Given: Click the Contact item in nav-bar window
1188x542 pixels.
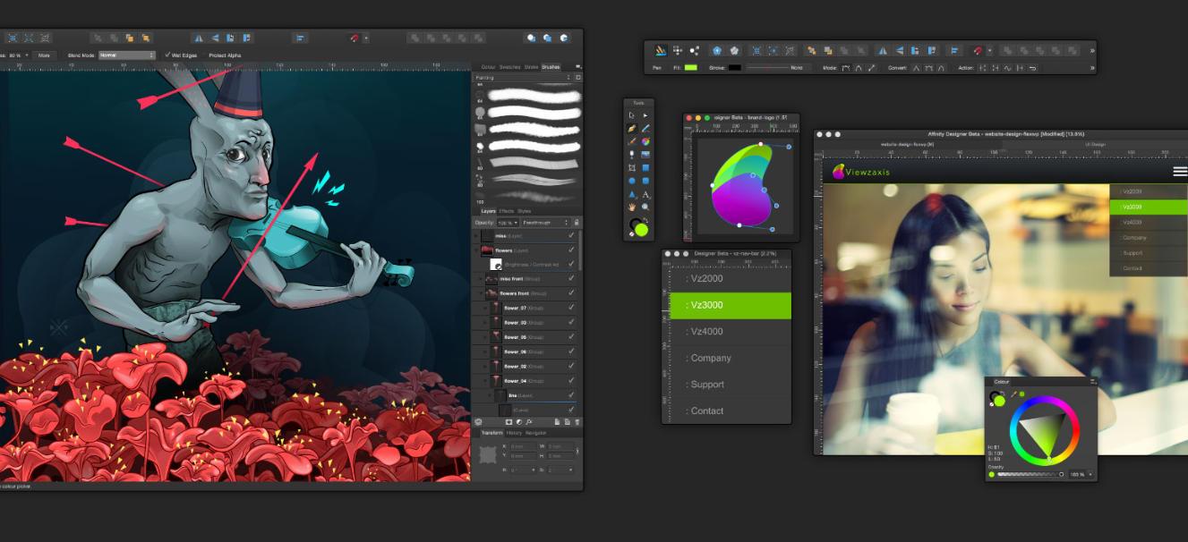Looking at the screenshot, I should tap(726, 411).
